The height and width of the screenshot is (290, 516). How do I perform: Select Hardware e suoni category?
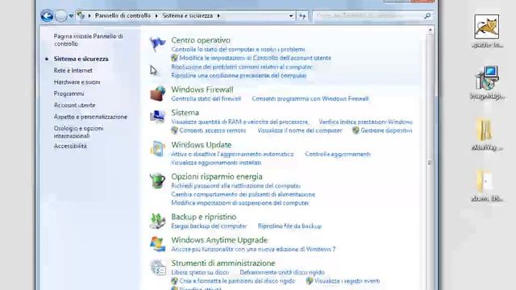pos(77,82)
